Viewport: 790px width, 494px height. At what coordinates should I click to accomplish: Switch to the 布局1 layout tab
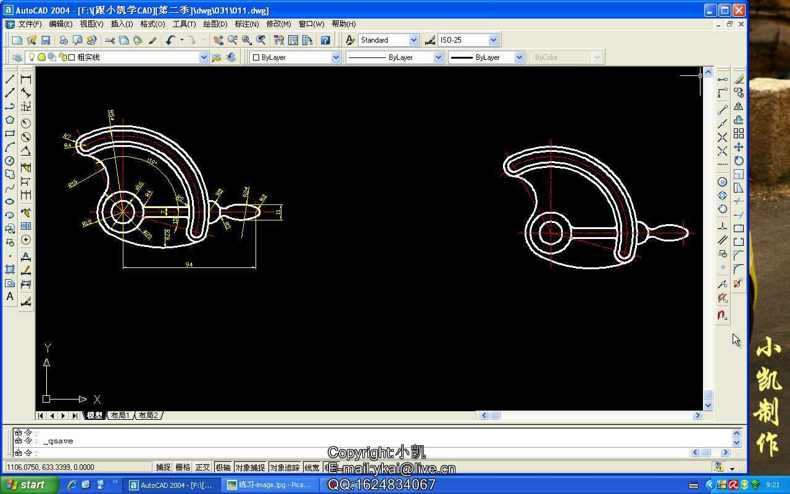click(x=120, y=416)
